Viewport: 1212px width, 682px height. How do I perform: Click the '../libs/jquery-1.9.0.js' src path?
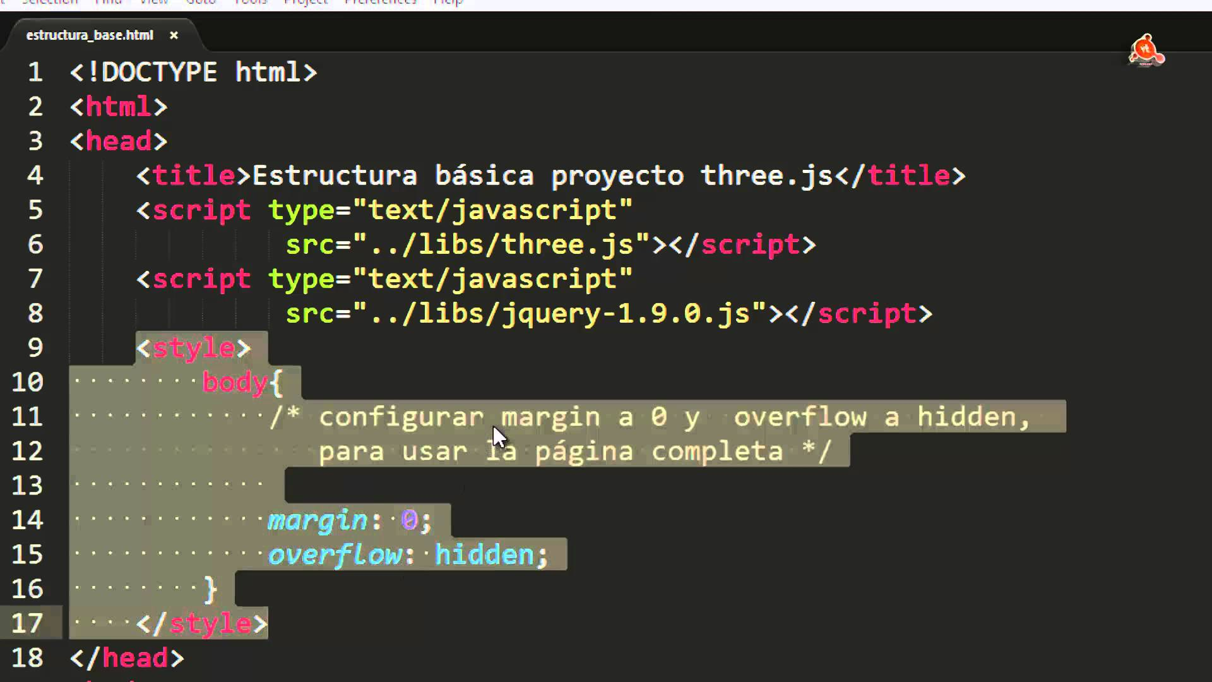(x=559, y=314)
